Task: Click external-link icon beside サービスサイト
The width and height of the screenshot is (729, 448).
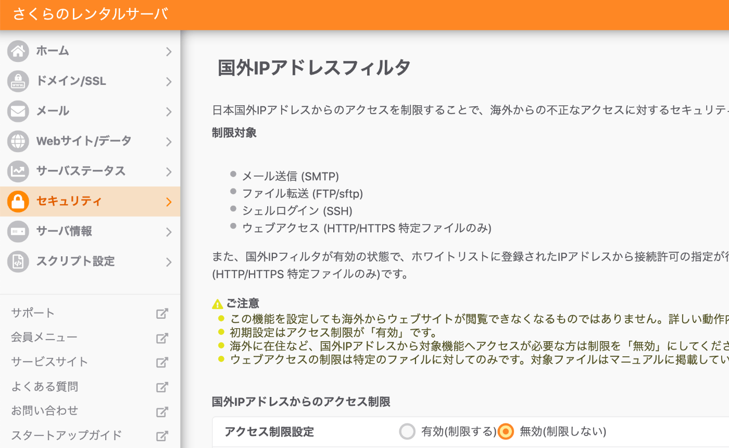Action: click(162, 363)
